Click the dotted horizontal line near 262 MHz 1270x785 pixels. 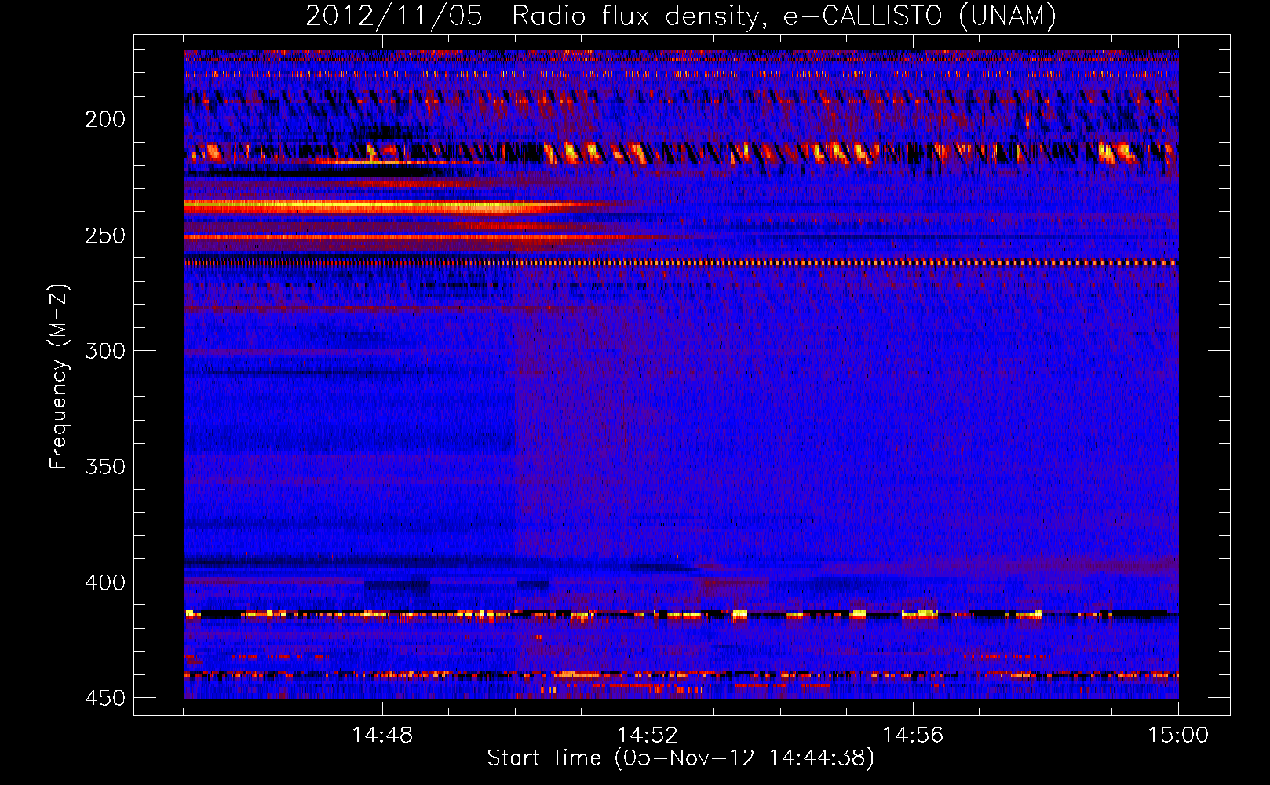681,263
